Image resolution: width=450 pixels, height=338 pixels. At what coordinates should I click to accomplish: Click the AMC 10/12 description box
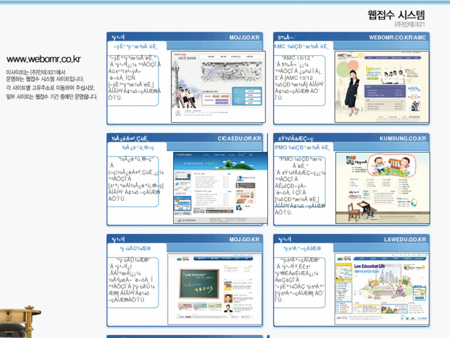pyautogui.click(x=300, y=81)
